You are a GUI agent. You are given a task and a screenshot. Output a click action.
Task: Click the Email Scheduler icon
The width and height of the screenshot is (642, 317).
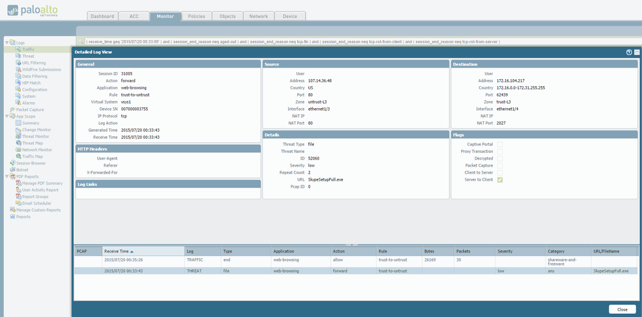pos(19,203)
